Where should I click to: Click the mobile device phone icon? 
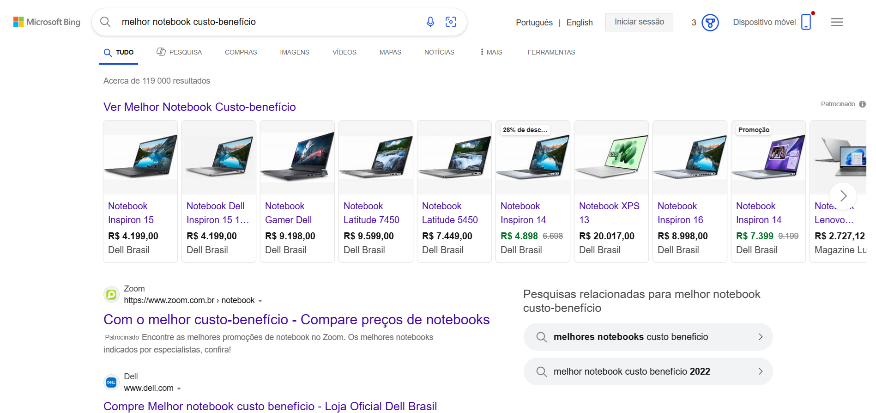click(806, 22)
